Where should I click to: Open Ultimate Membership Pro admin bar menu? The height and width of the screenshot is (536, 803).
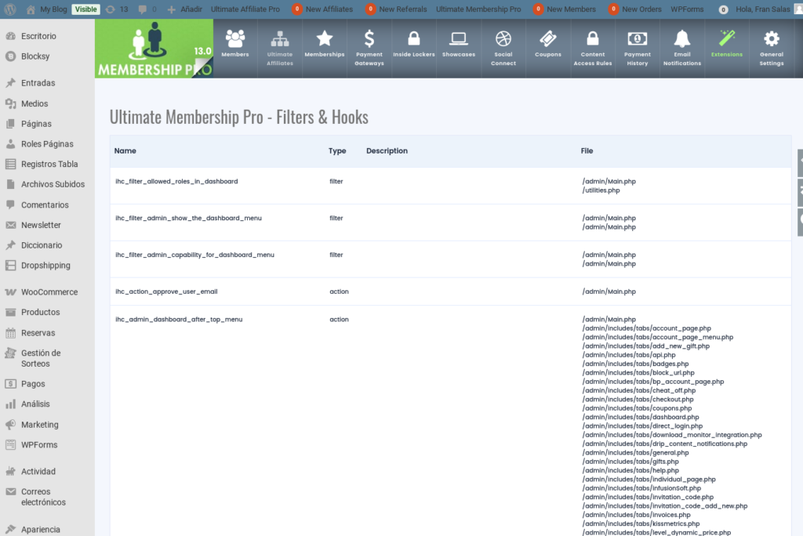click(478, 9)
